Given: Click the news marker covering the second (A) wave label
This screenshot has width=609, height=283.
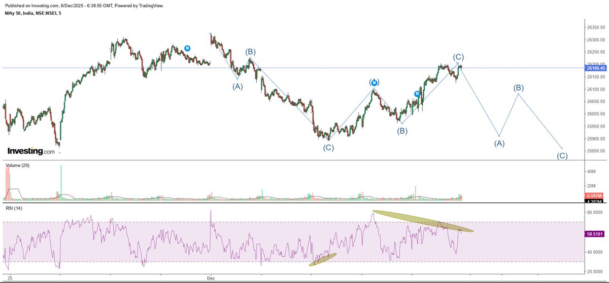Looking at the screenshot, I should coord(374,82).
